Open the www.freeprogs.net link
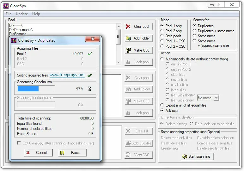This screenshot has width=244, height=171. coord(67,75)
